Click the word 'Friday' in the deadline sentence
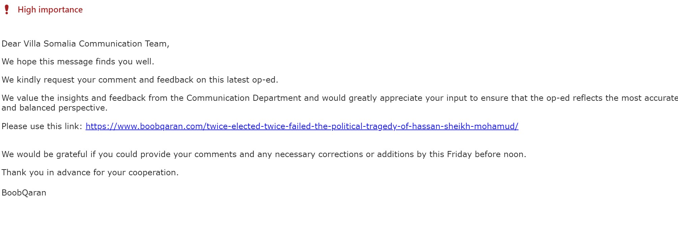The height and width of the screenshot is (240, 678). tap(459, 154)
